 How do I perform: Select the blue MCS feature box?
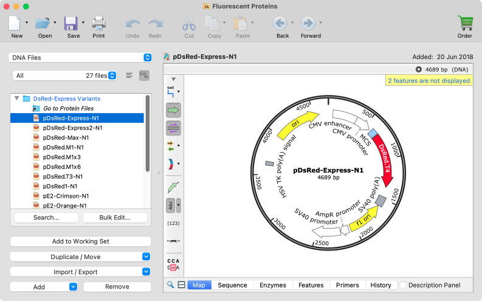pyautogui.click(x=373, y=133)
